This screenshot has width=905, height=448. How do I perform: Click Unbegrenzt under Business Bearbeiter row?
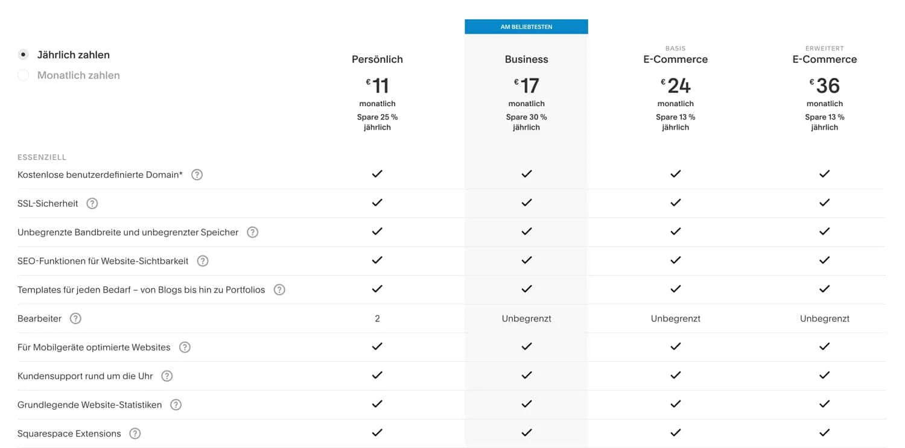pyautogui.click(x=526, y=318)
